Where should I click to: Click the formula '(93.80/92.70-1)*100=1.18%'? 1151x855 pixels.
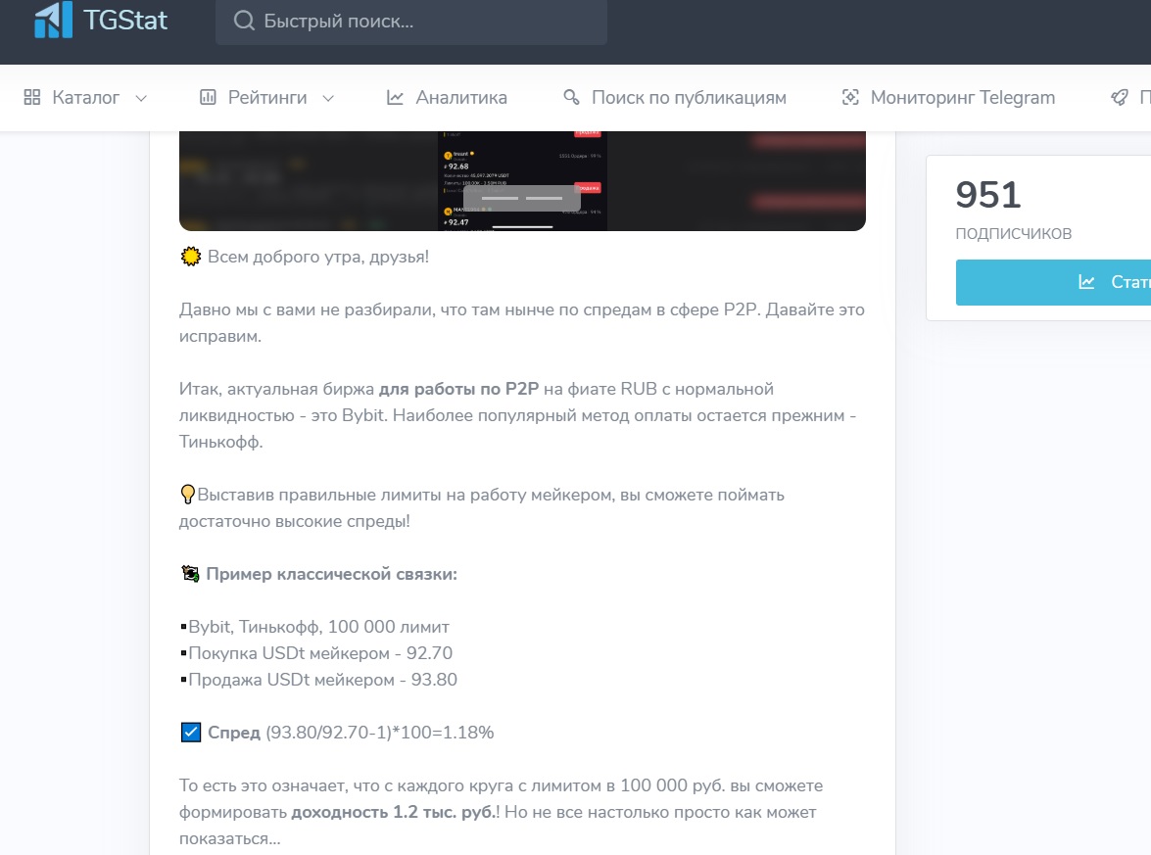(x=380, y=733)
